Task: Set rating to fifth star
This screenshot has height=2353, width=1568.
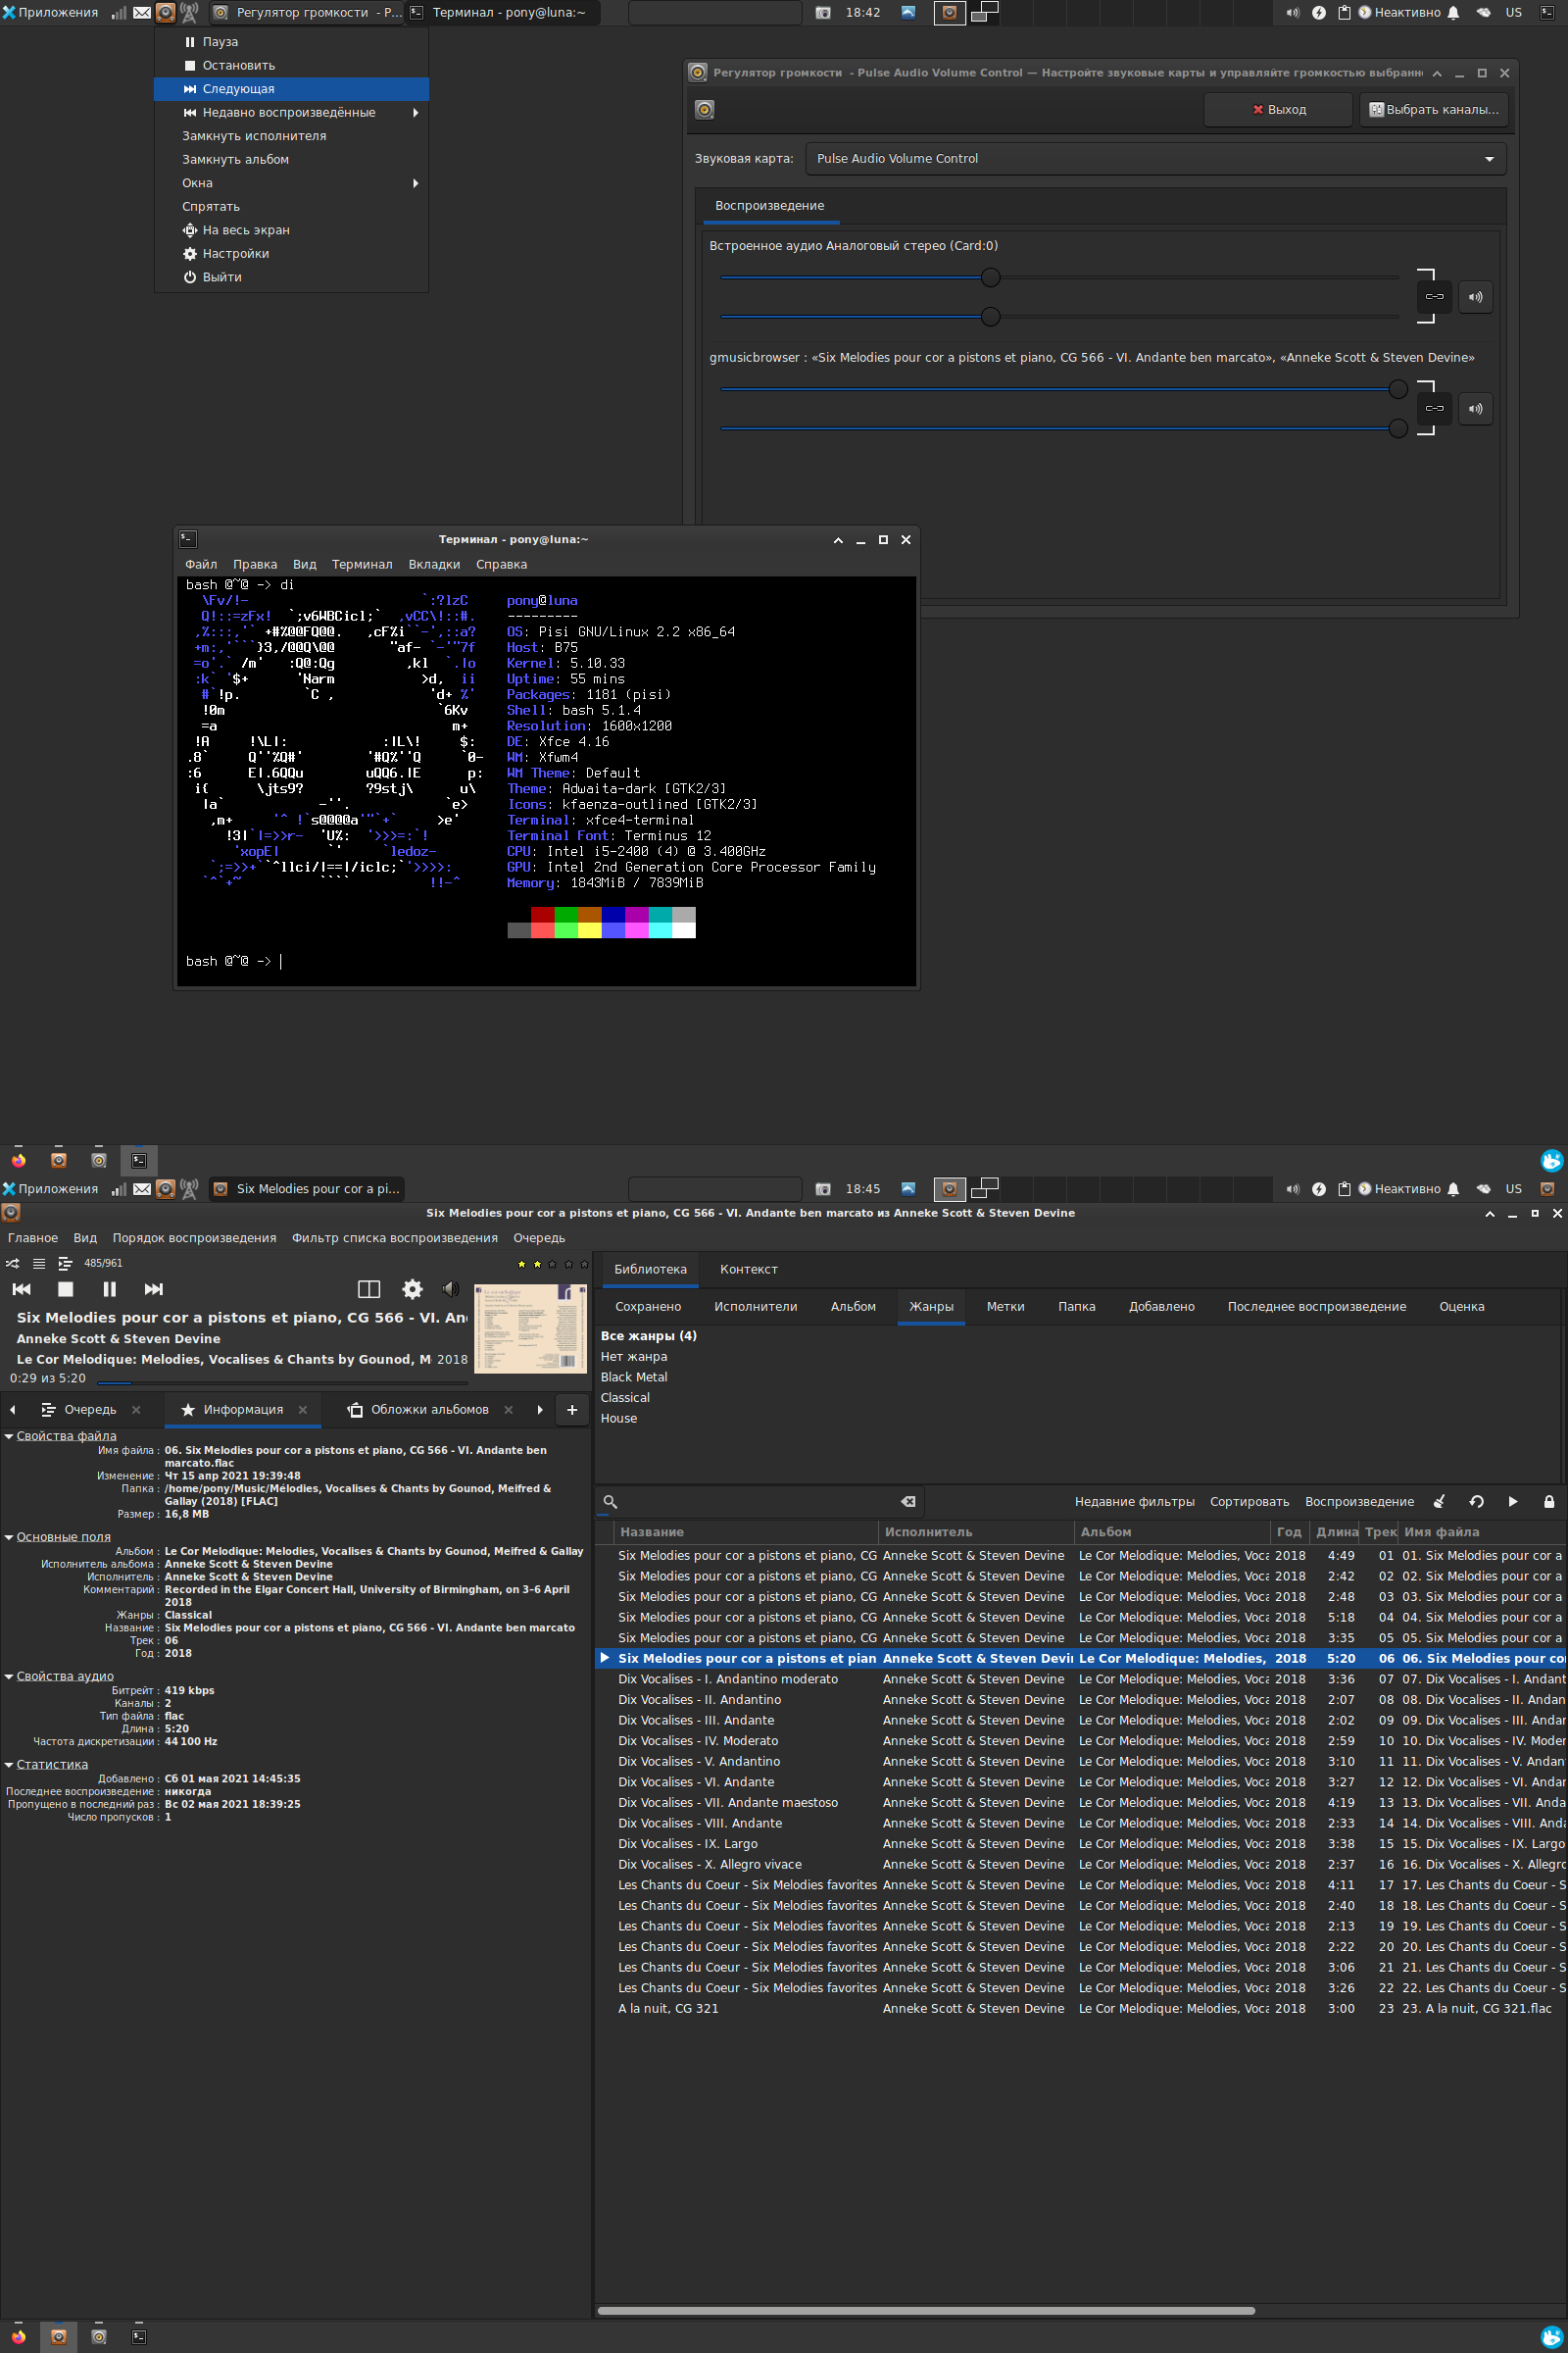Action: tap(585, 1265)
